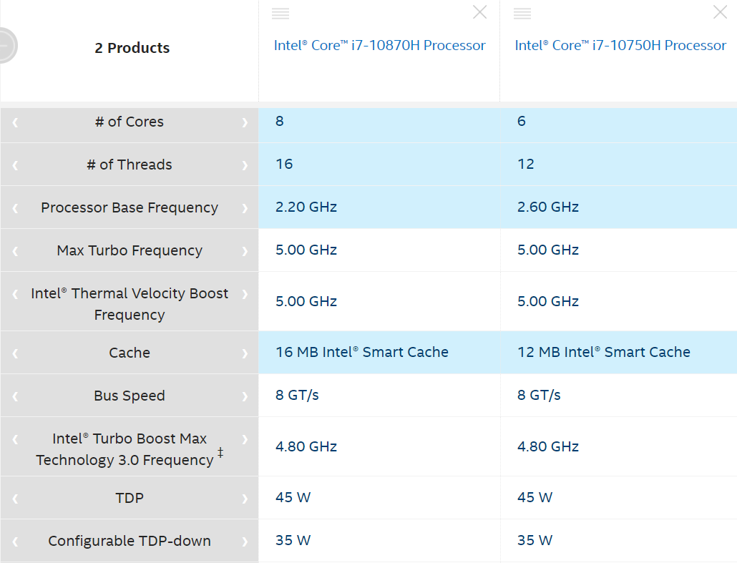This screenshot has width=737, height=563.
Task: Open Intel Core i7-10870H Processor link
Action: tap(379, 45)
